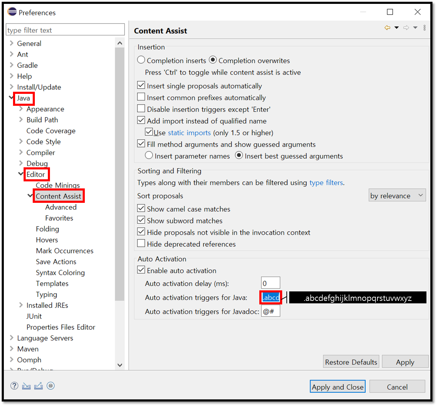Collapse the Content Assist node
Screen dimensions: 437x406
click(30, 195)
